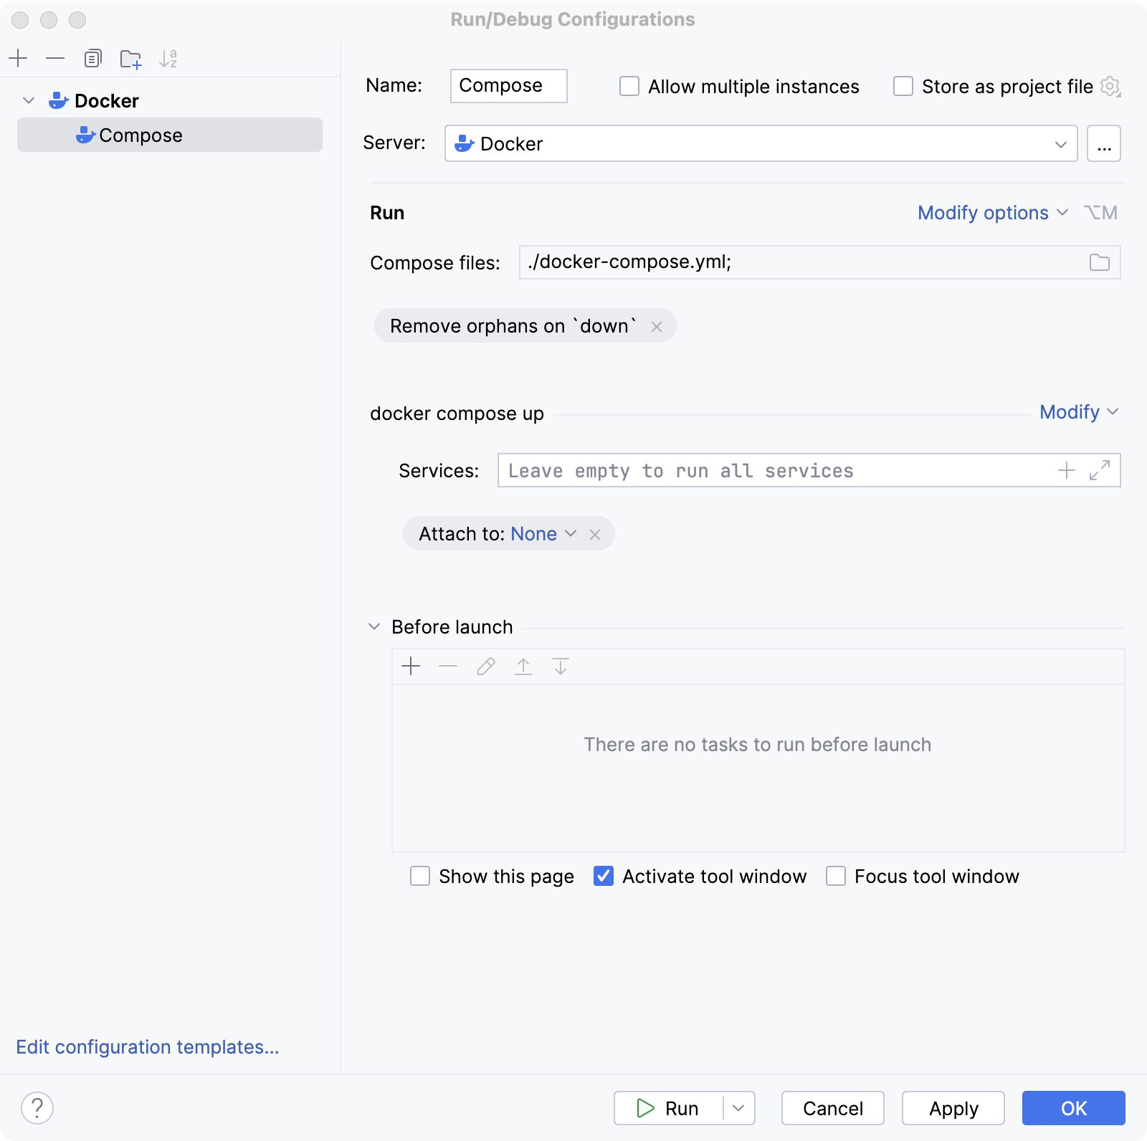The width and height of the screenshot is (1147, 1141).
Task: Add a new run configuration
Action: coord(19,58)
